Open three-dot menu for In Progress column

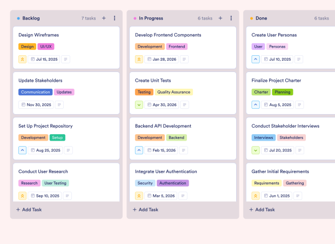[231, 18]
